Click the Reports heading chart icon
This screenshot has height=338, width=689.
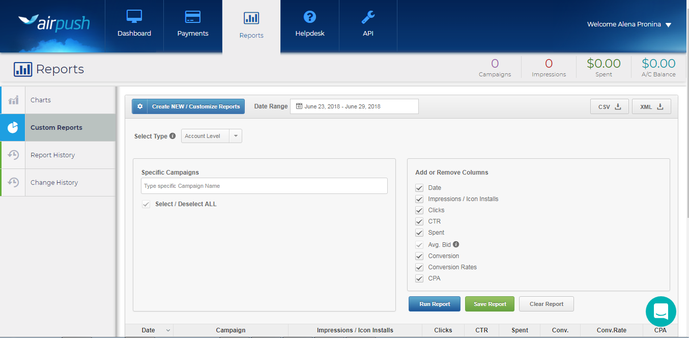tap(23, 69)
